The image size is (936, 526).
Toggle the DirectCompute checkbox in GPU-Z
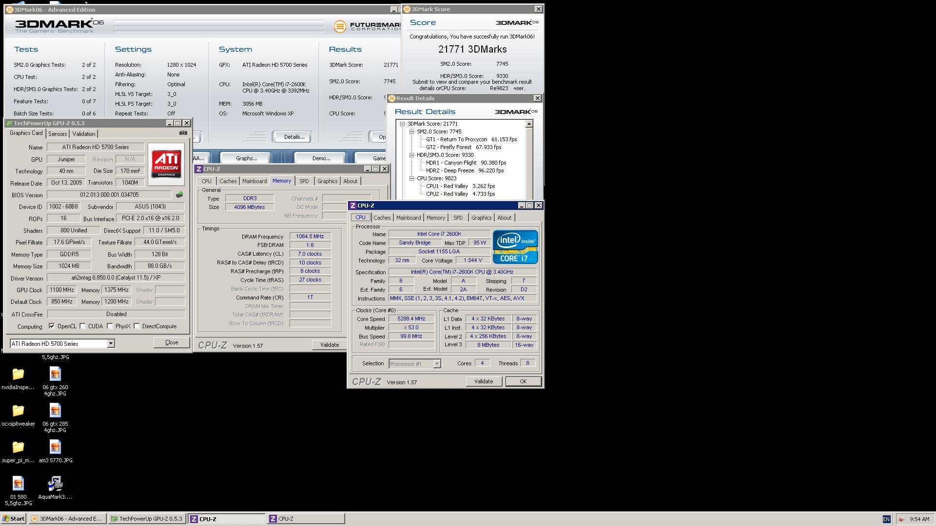pos(137,326)
